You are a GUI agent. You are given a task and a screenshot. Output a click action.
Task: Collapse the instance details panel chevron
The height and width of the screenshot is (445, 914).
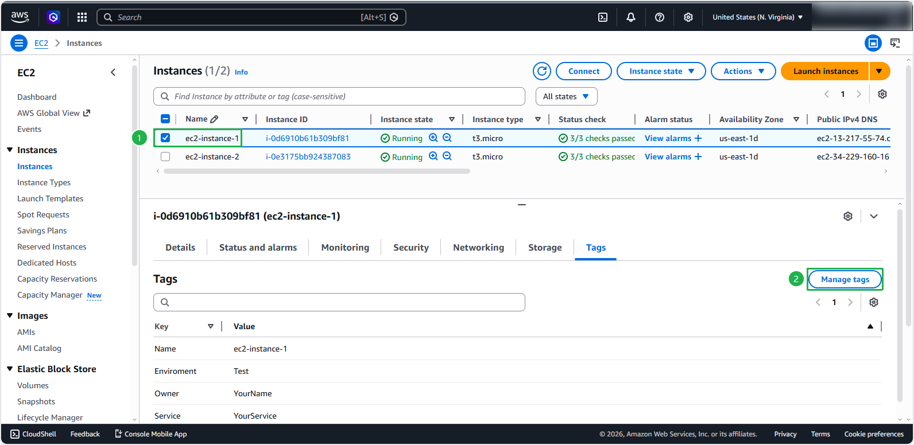pyautogui.click(x=874, y=216)
